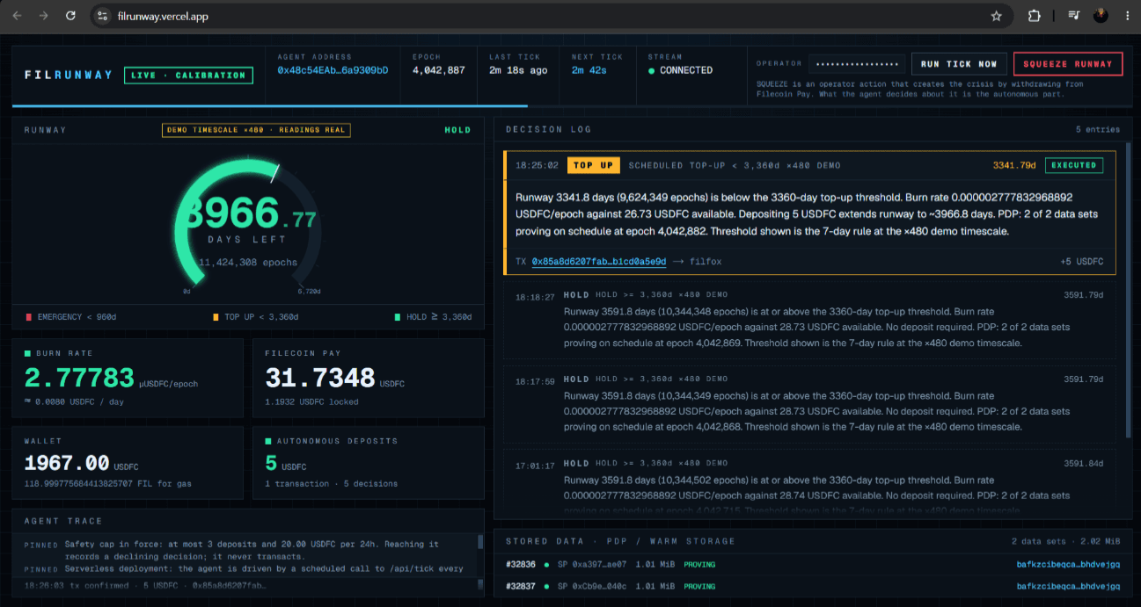Viewport: 1141px width, 607px height.
Task: Click the orange TOP UP < 3,360d legend swatch
Action: [216, 317]
